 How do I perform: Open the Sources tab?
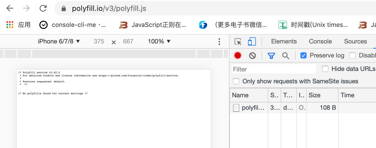tap(355, 41)
